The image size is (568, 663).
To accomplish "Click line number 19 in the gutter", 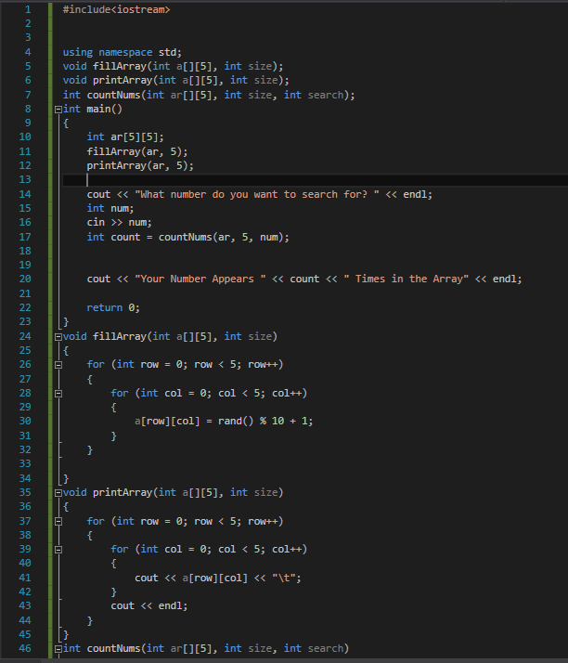I will click(x=25, y=266).
